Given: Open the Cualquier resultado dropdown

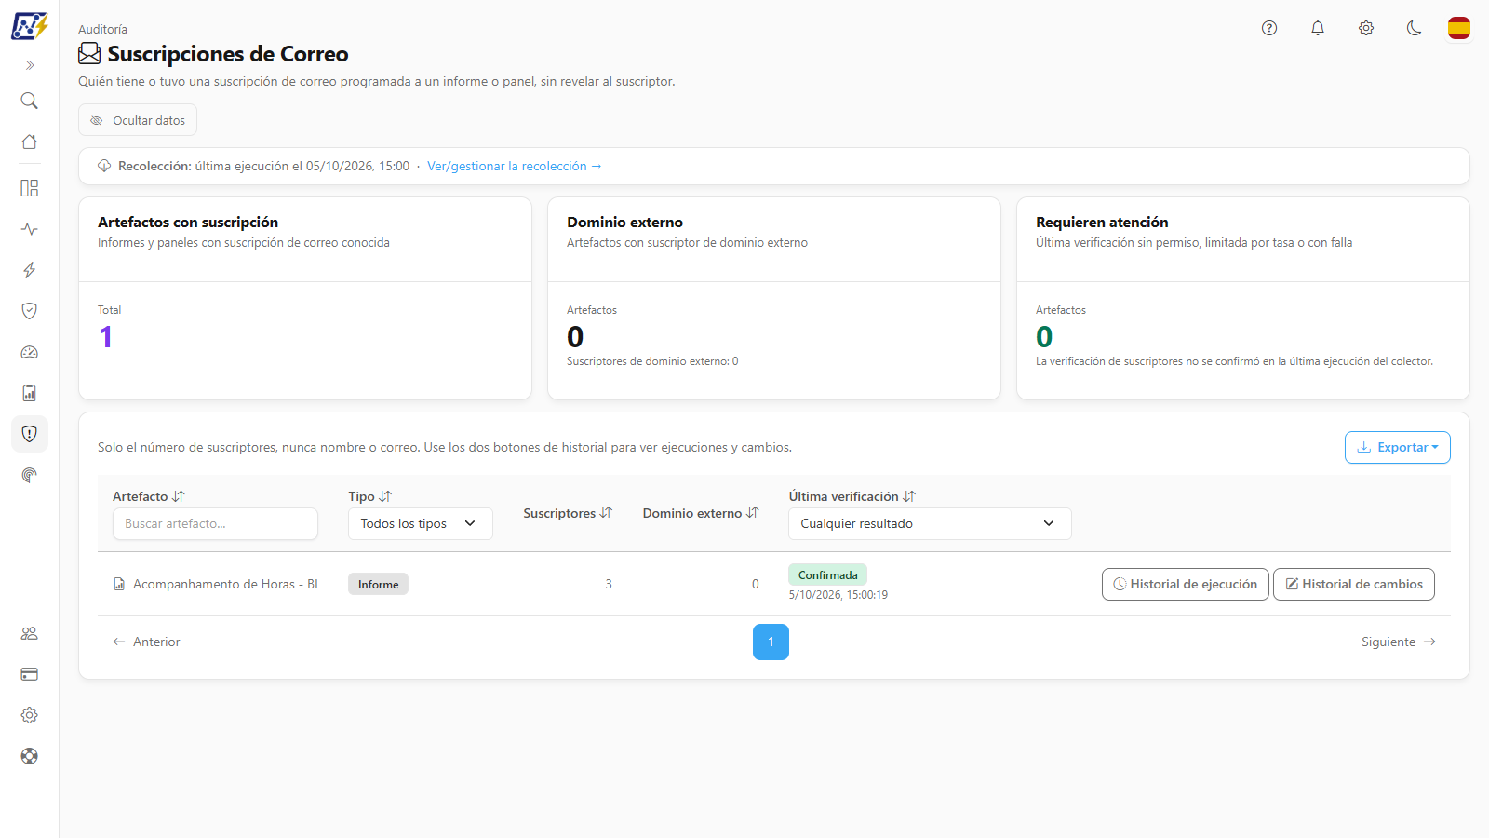Looking at the screenshot, I should pos(930,523).
